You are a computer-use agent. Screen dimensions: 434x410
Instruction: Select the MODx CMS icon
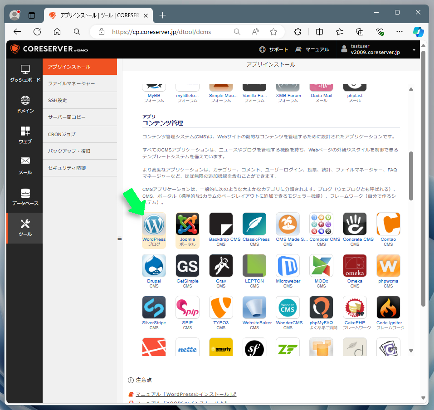[x=322, y=266]
